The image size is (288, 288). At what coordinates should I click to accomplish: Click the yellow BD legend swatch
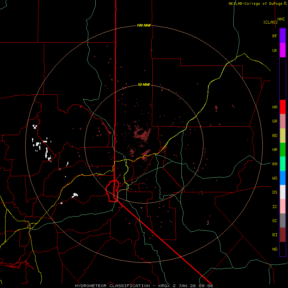[x=283, y=136]
